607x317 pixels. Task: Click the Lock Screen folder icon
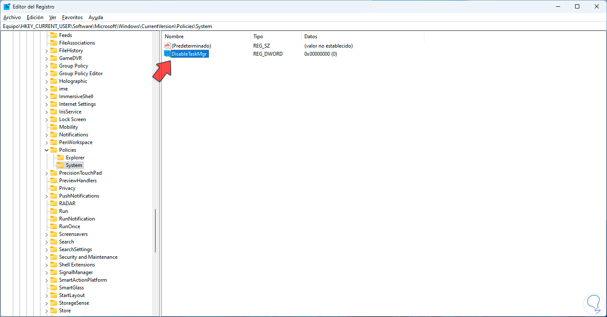point(54,119)
